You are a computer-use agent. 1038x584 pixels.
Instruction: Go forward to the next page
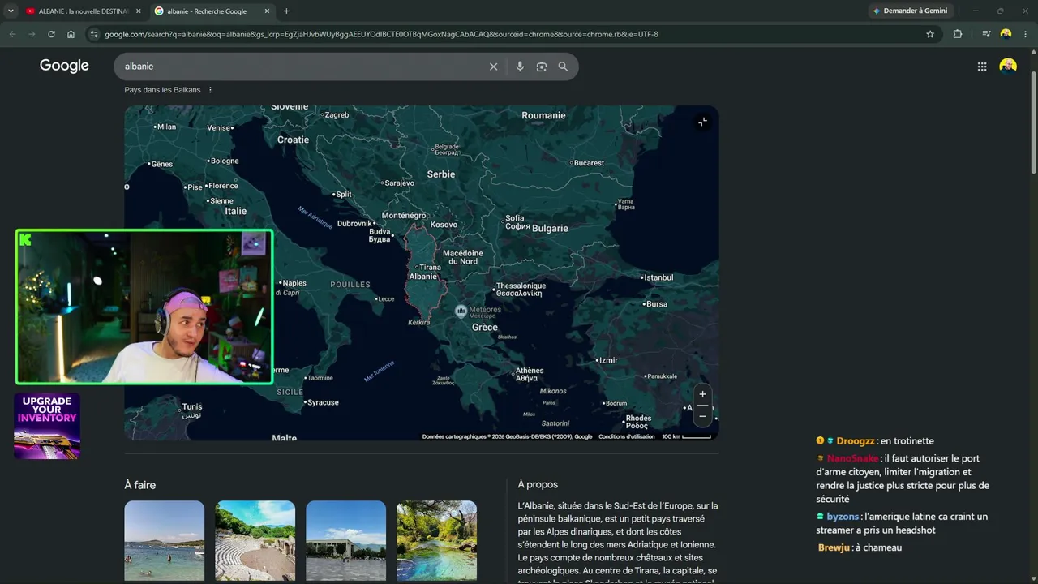coord(32,34)
